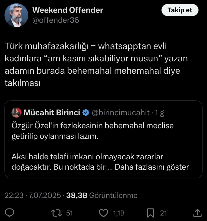Viewport: 207px width, 221px height.
Task: Open the retweet count 51
Action: 69,213
